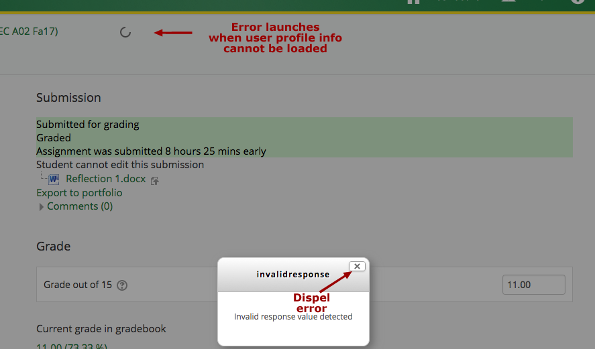Click Export to portfolio
The image size is (595, 349).
tap(79, 193)
